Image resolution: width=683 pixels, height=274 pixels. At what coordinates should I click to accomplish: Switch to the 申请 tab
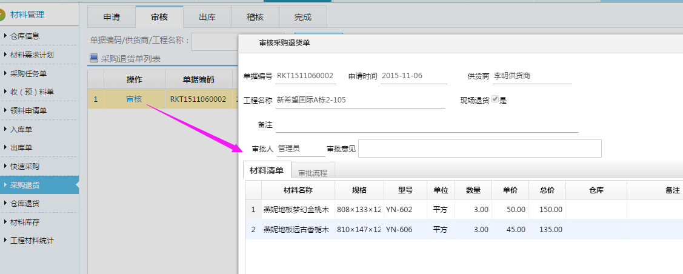tap(112, 17)
